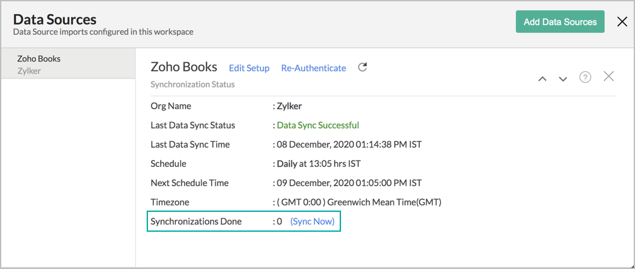Image resolution: width=635 pixels, height=269 pixels.
Task: Click the Zoho Books panel heading
Action: (x=183, y=67)
